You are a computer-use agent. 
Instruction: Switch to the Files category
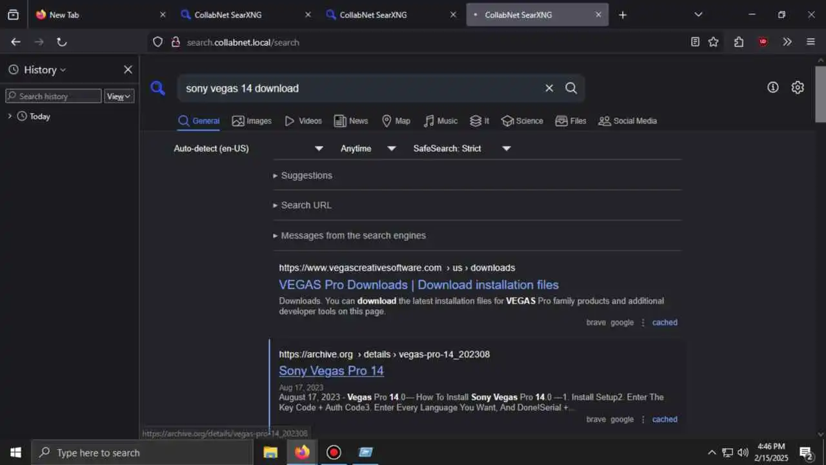pyautogui.click(x=570, y=121)
